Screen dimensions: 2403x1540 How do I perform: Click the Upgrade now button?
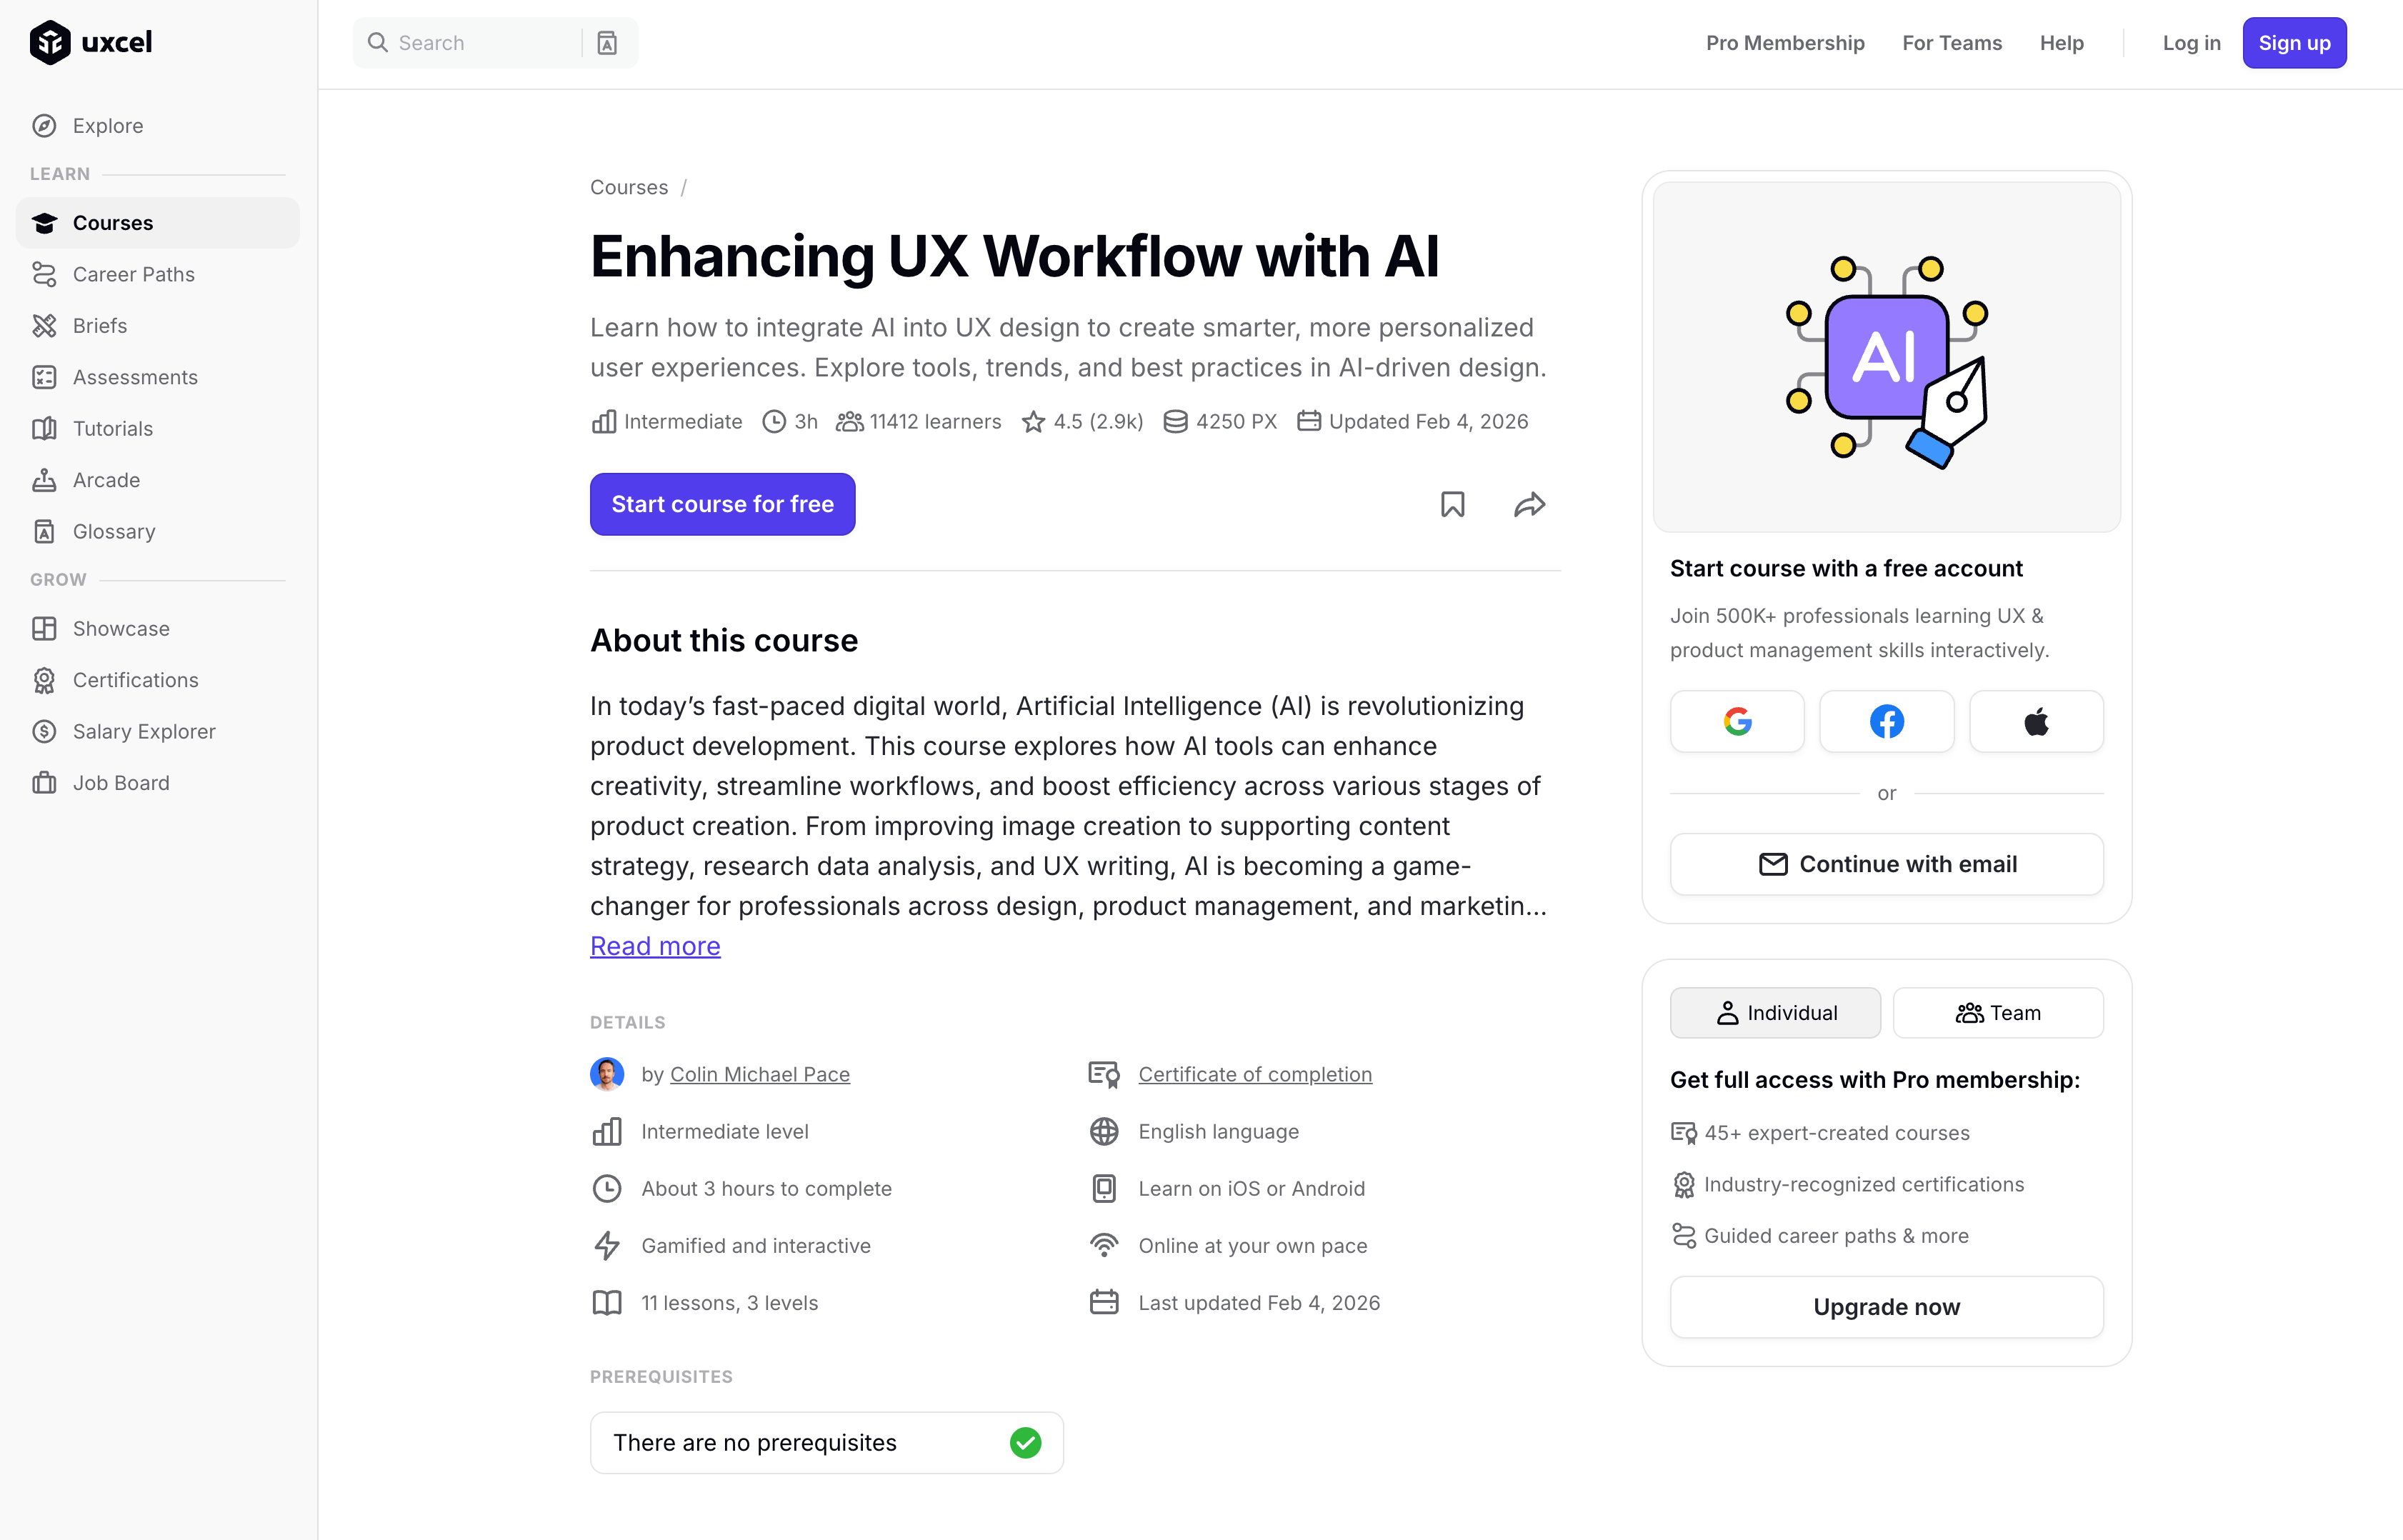pyautogui.click(x=1886, y=1307)
